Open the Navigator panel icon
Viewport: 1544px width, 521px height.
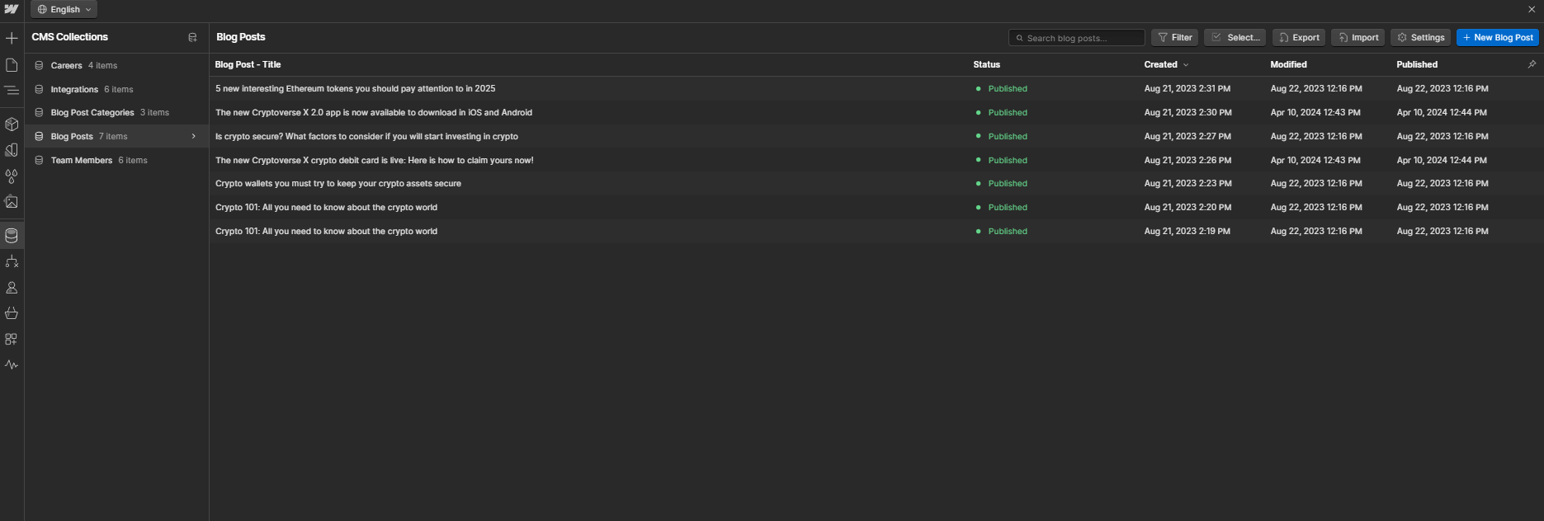coord(12,90)
